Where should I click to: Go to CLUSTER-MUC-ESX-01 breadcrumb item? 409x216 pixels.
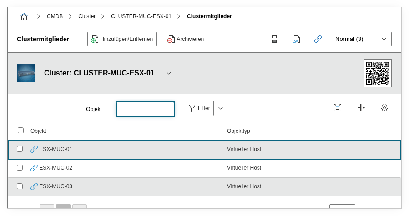[x=141, y=16]
